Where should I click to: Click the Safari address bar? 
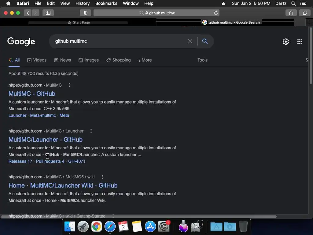(x=156, y=13)
